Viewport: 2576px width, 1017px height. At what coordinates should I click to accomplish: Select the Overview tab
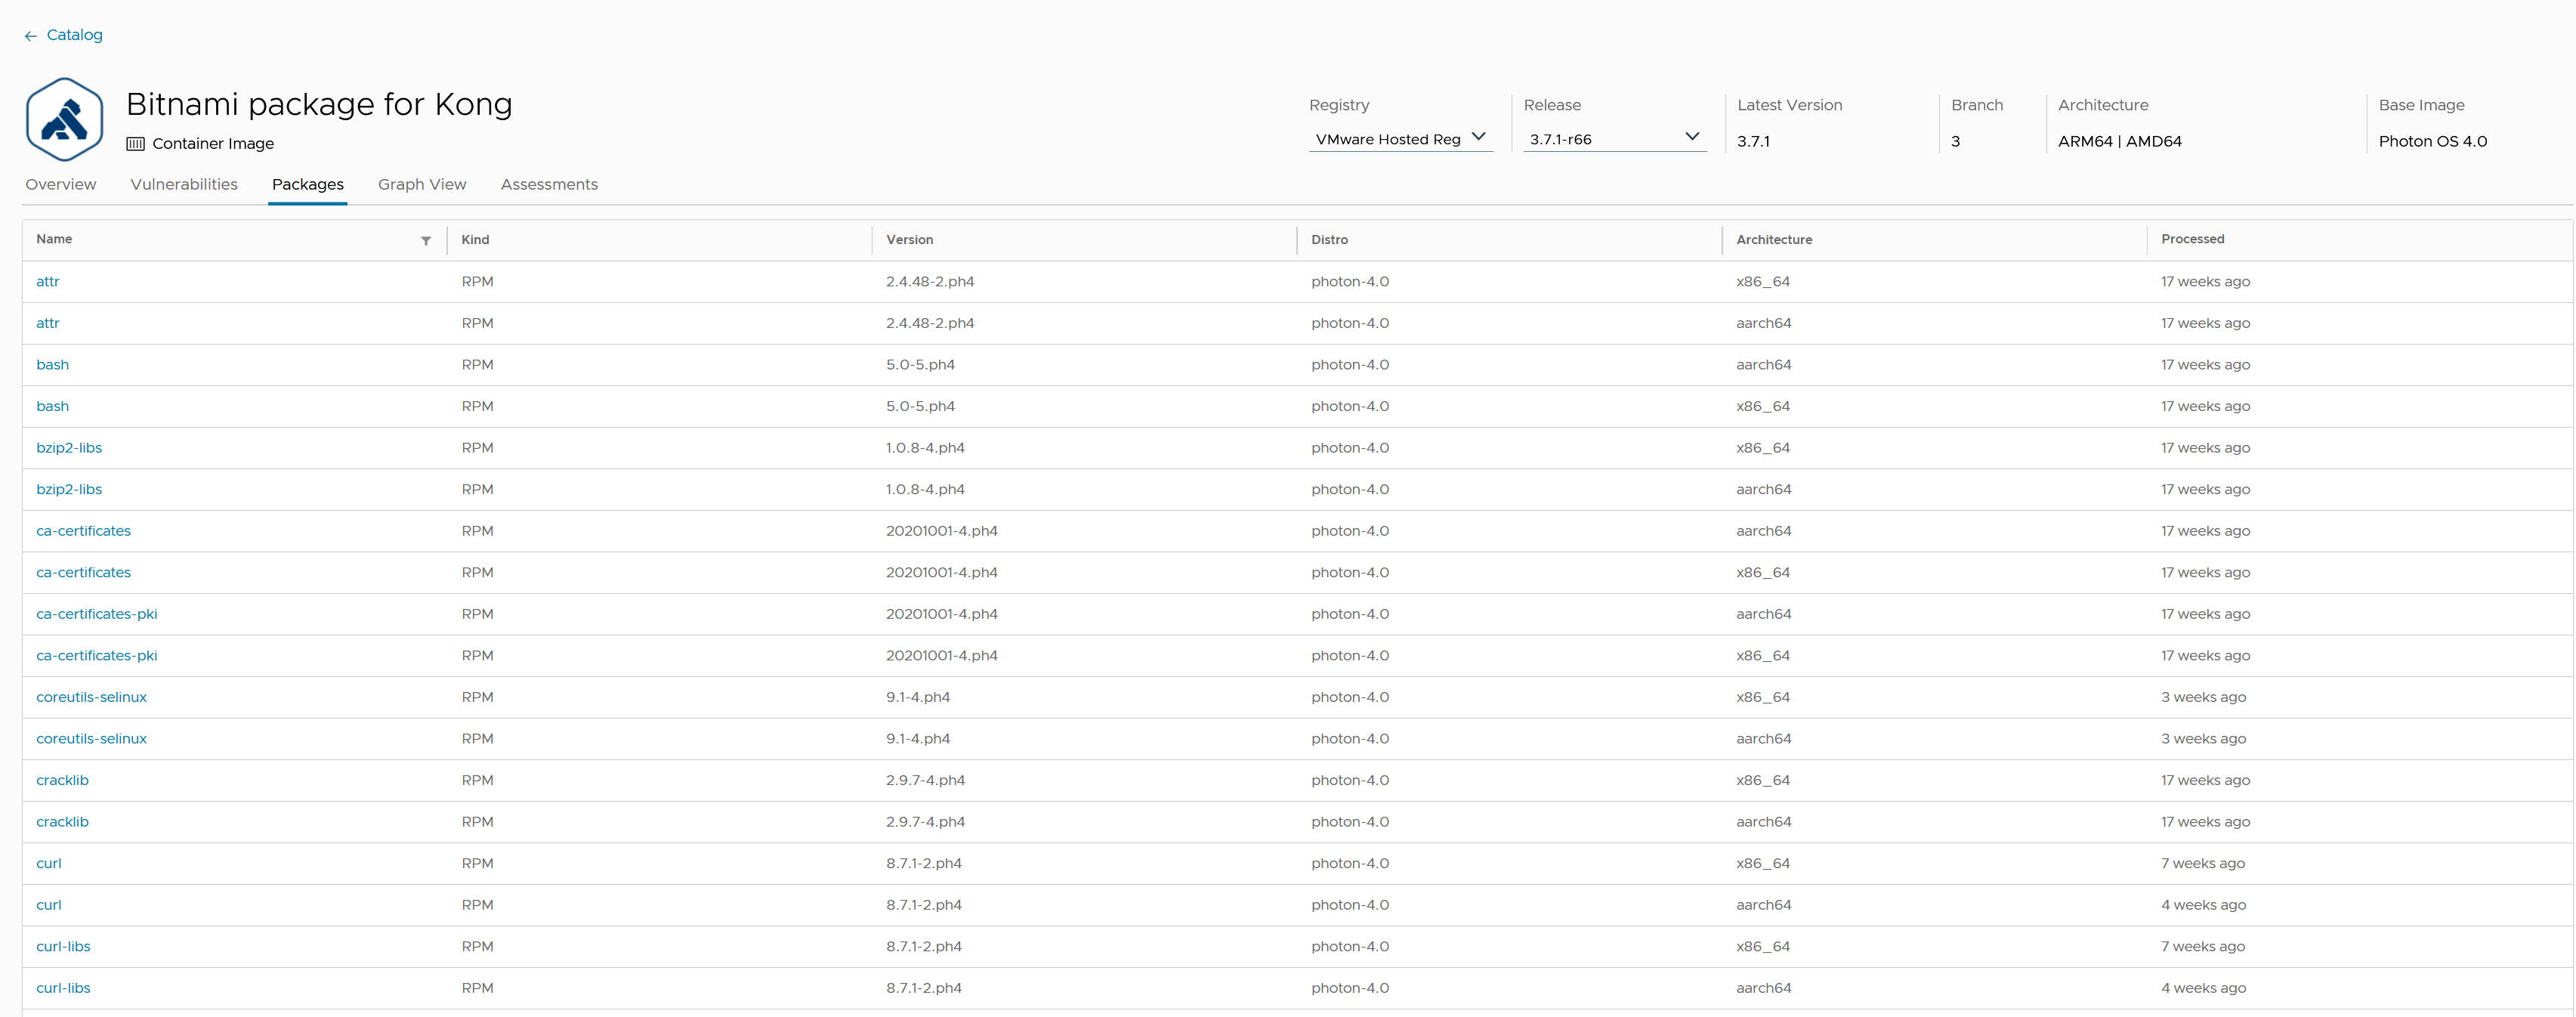click(59, 184)
